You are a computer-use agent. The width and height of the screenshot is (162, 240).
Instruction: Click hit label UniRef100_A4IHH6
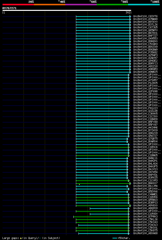tap(145, 128)
